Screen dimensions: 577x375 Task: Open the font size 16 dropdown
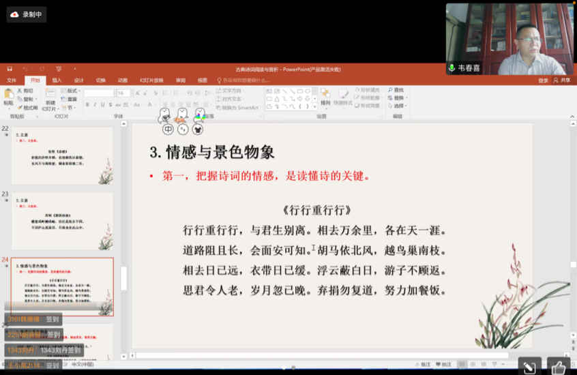coord(132,93)
